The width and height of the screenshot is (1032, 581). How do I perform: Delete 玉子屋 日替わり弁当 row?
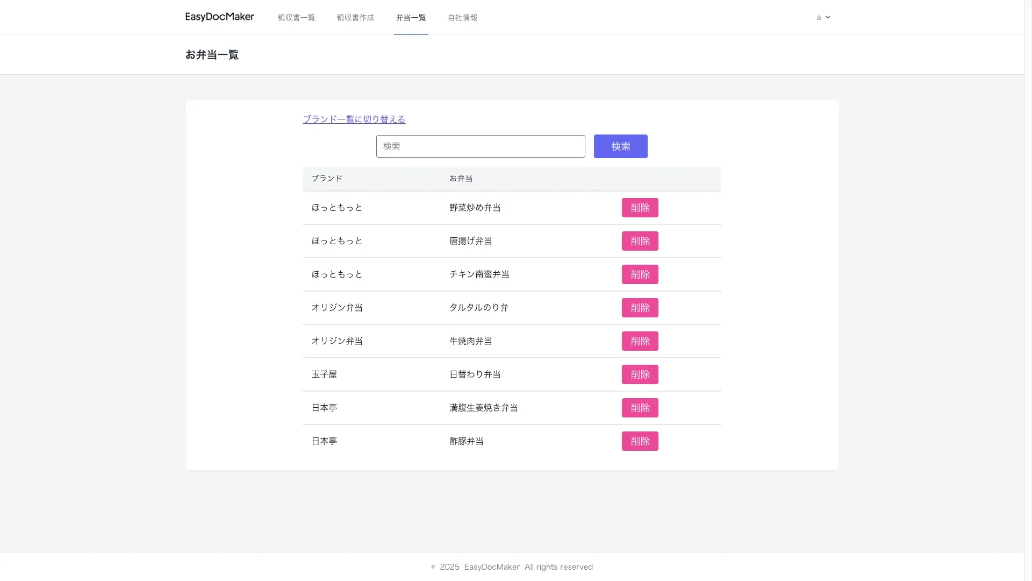click(x=640, y=374)
